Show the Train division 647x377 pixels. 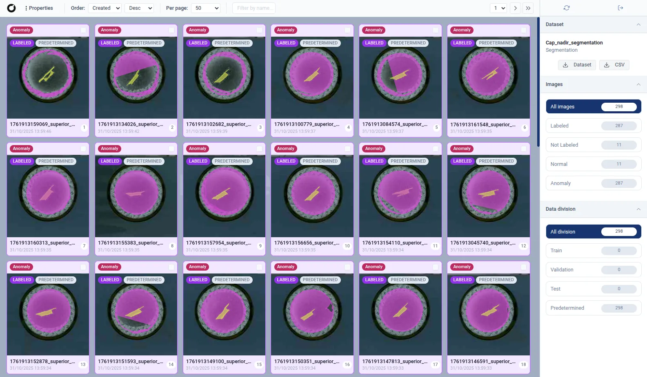593,251
